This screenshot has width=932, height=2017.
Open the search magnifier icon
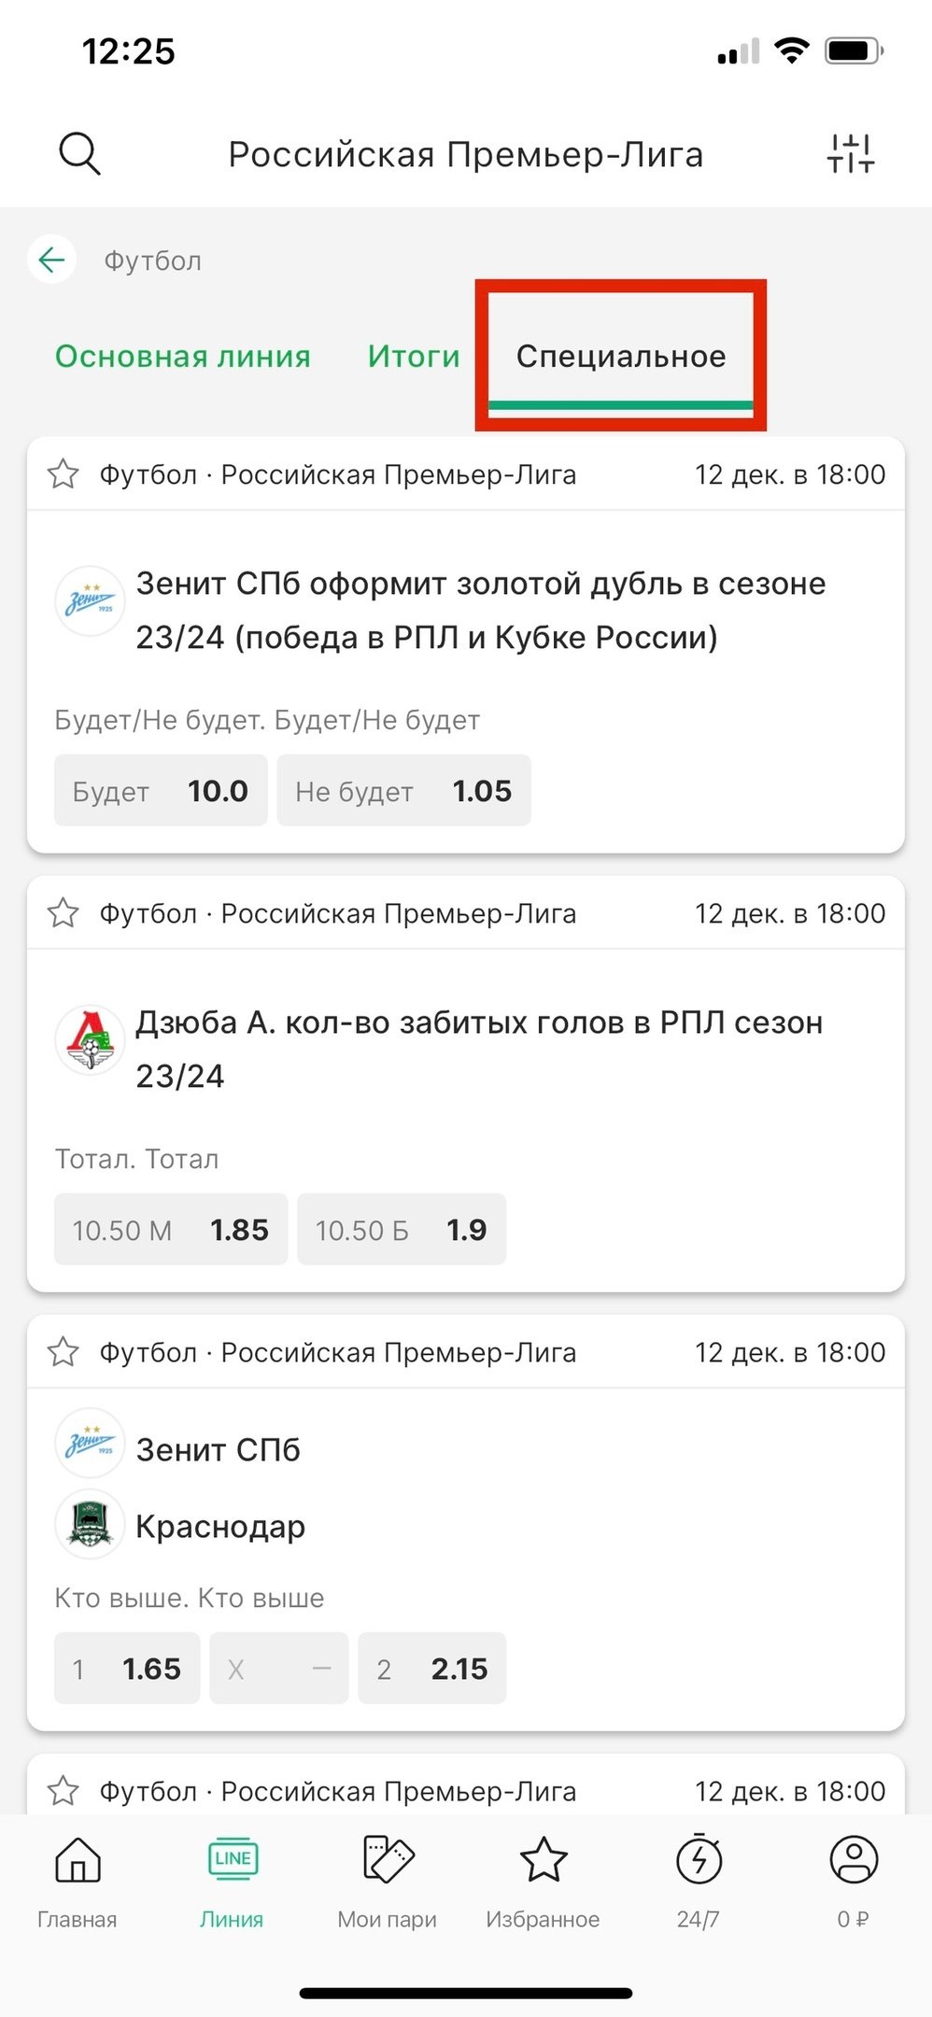point(79,153)
